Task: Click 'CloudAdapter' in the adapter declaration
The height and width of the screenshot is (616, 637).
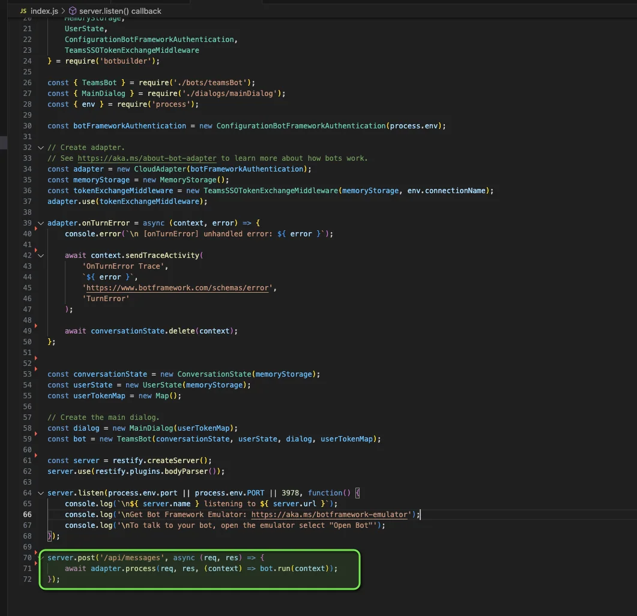Action: click(x=160, y=169)
